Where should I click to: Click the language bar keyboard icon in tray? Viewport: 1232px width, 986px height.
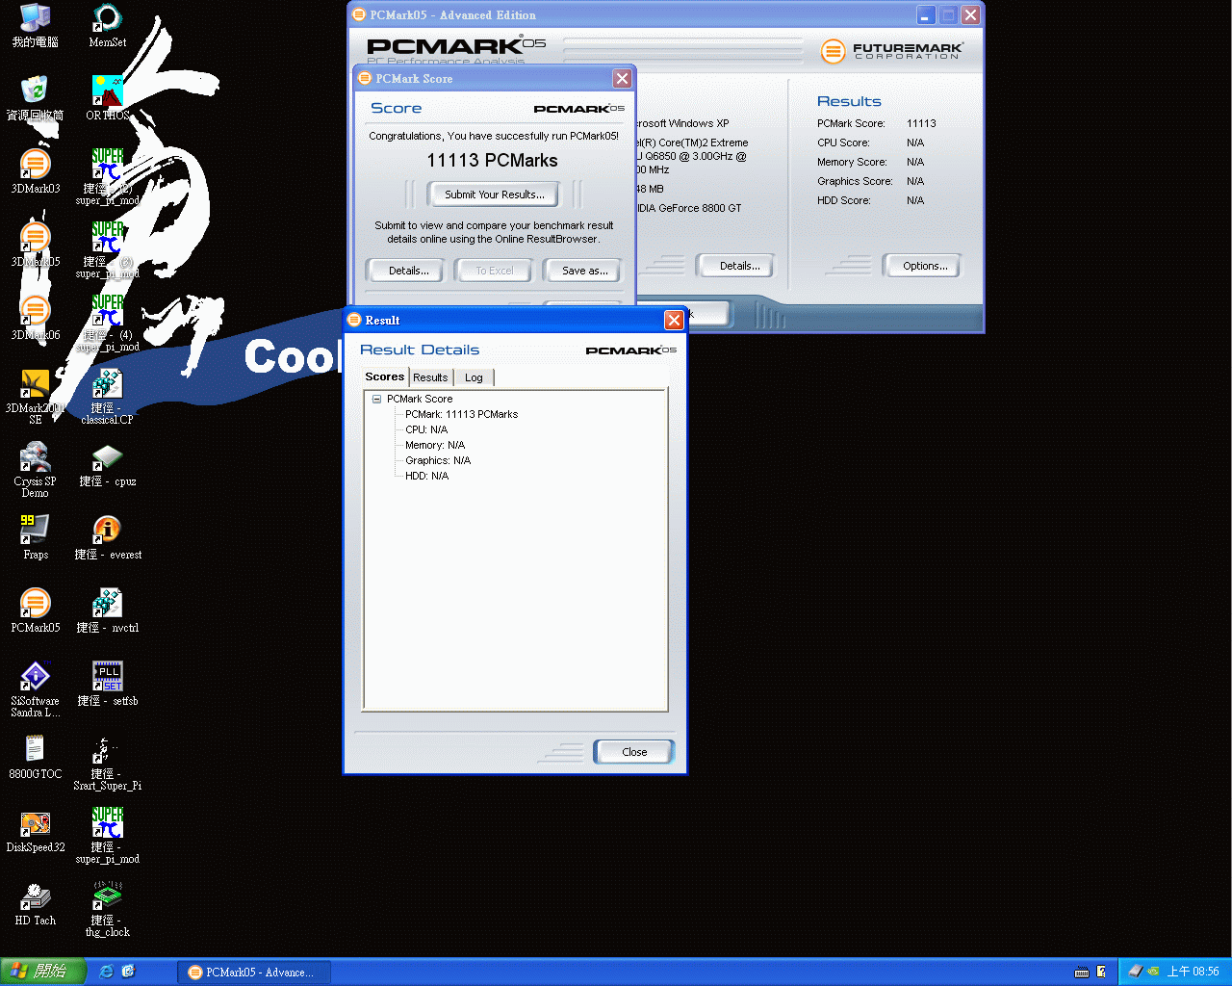click(x=1082, y=972)
